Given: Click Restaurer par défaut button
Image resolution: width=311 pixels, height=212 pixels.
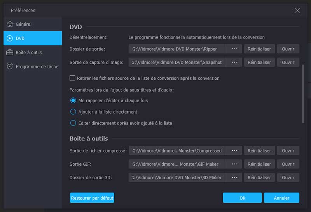Looking at the screenshot, I should click(x=92, y=198).
